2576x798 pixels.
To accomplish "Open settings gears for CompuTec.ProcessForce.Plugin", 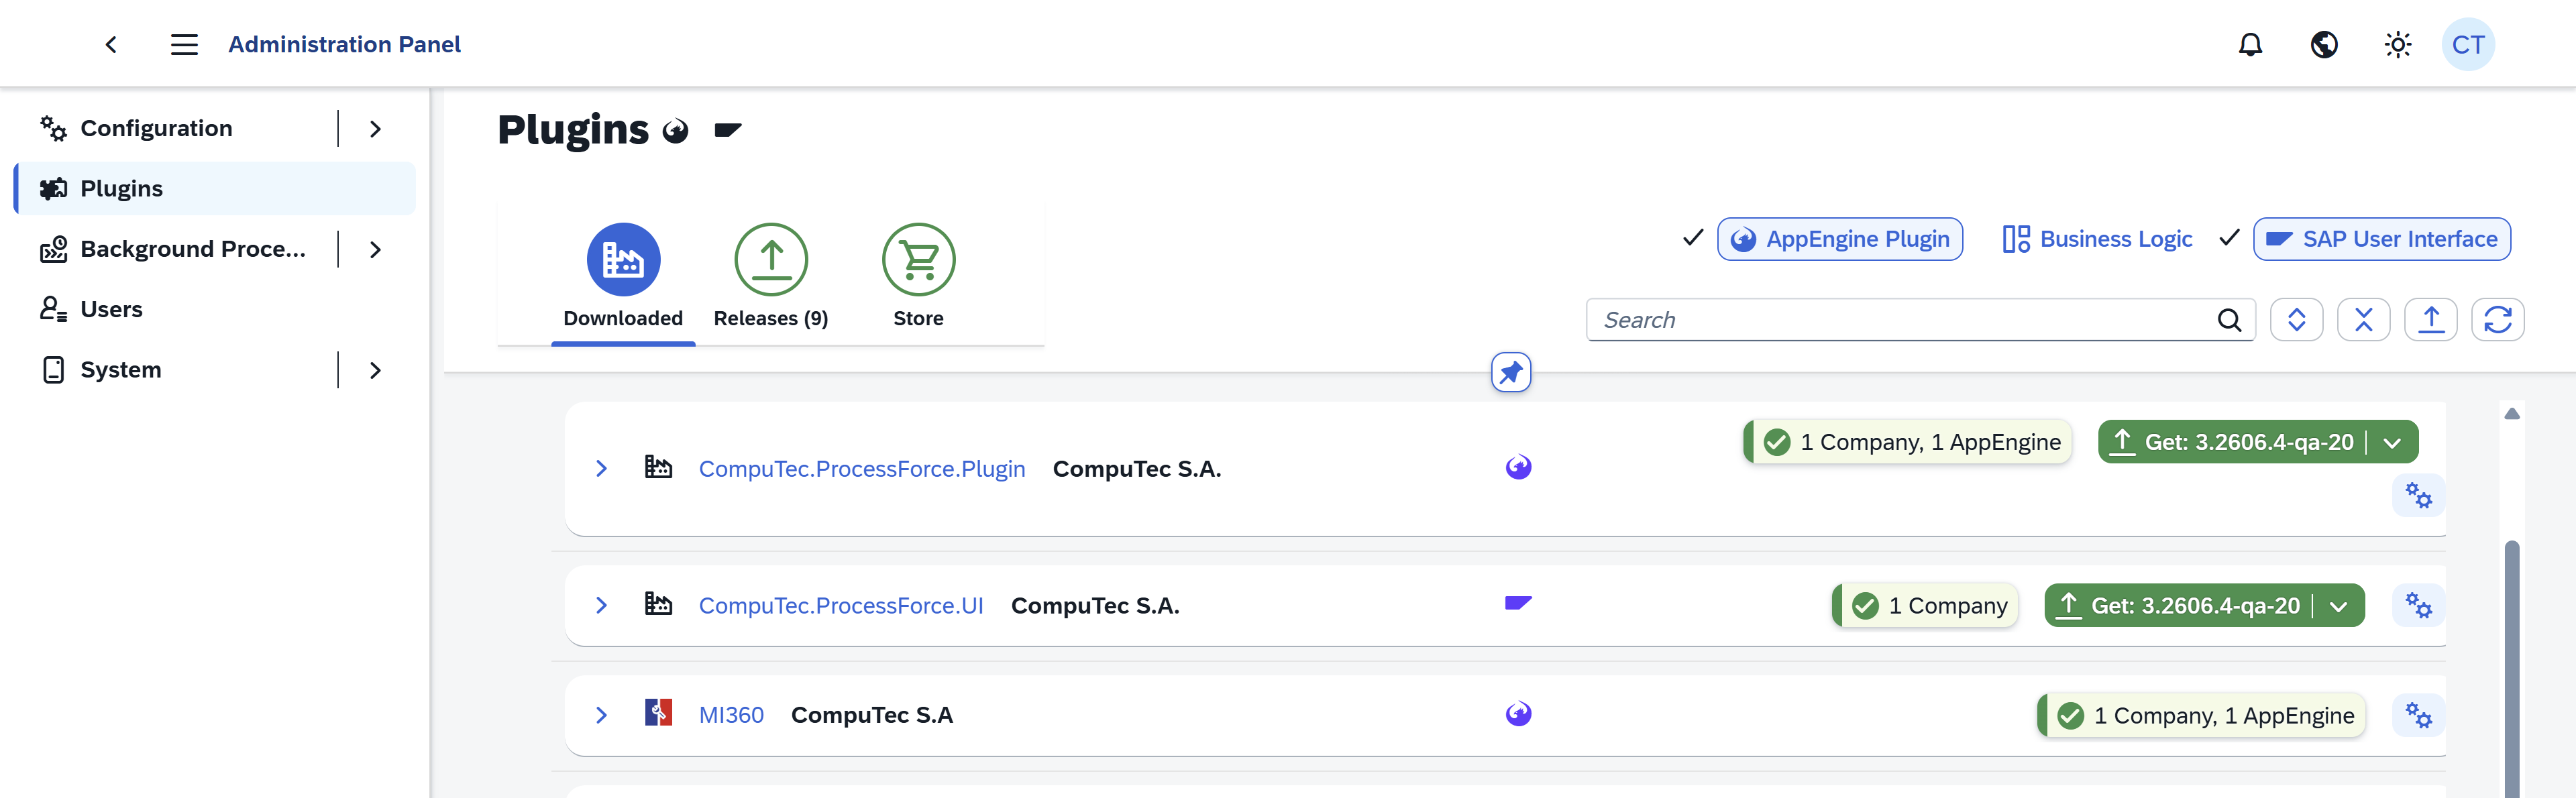I will point(2418,496).
